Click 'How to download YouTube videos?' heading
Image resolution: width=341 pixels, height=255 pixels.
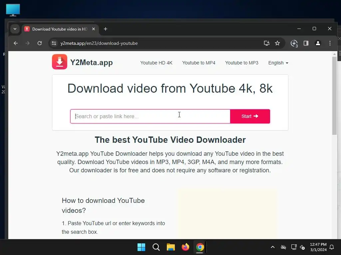pos(103,205)
